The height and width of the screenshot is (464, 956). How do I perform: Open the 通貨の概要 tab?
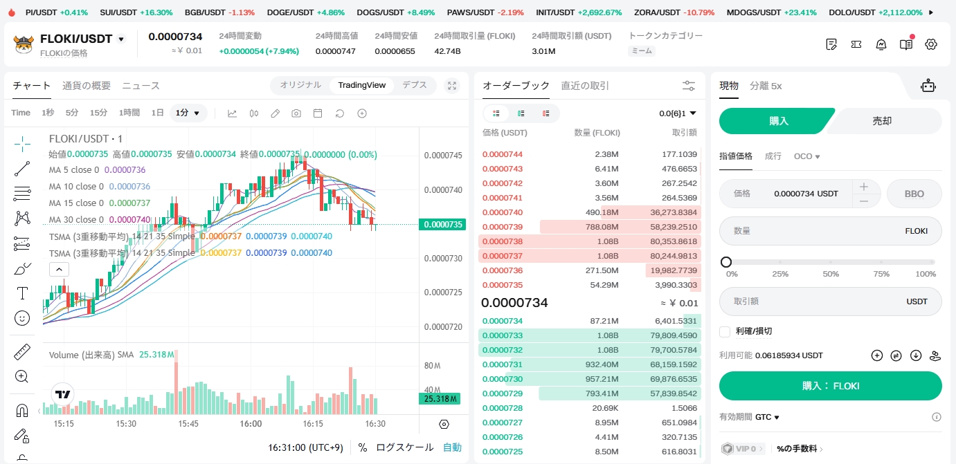tap(87, 86)
